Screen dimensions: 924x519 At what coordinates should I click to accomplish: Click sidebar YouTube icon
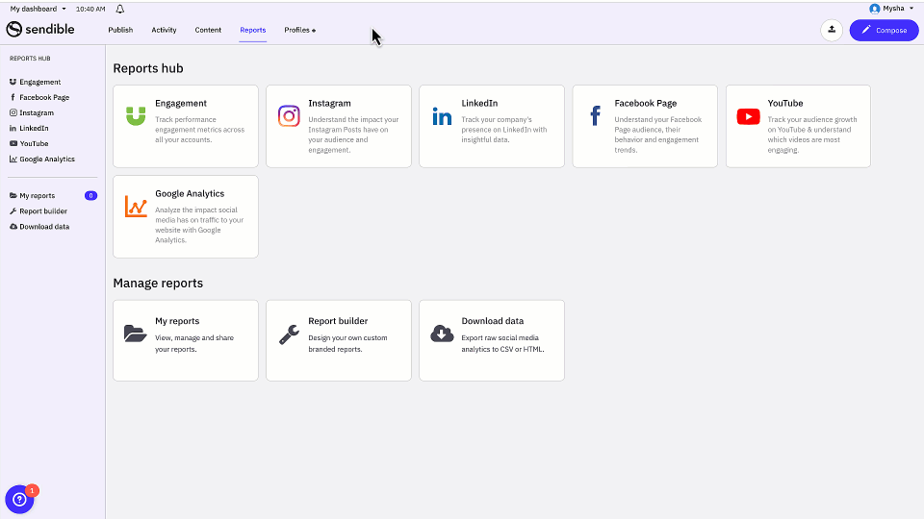(13, 143)
